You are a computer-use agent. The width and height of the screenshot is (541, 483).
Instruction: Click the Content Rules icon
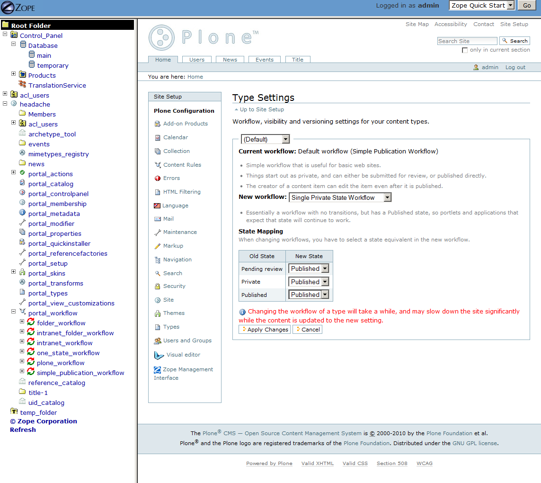tap(157, 165)
